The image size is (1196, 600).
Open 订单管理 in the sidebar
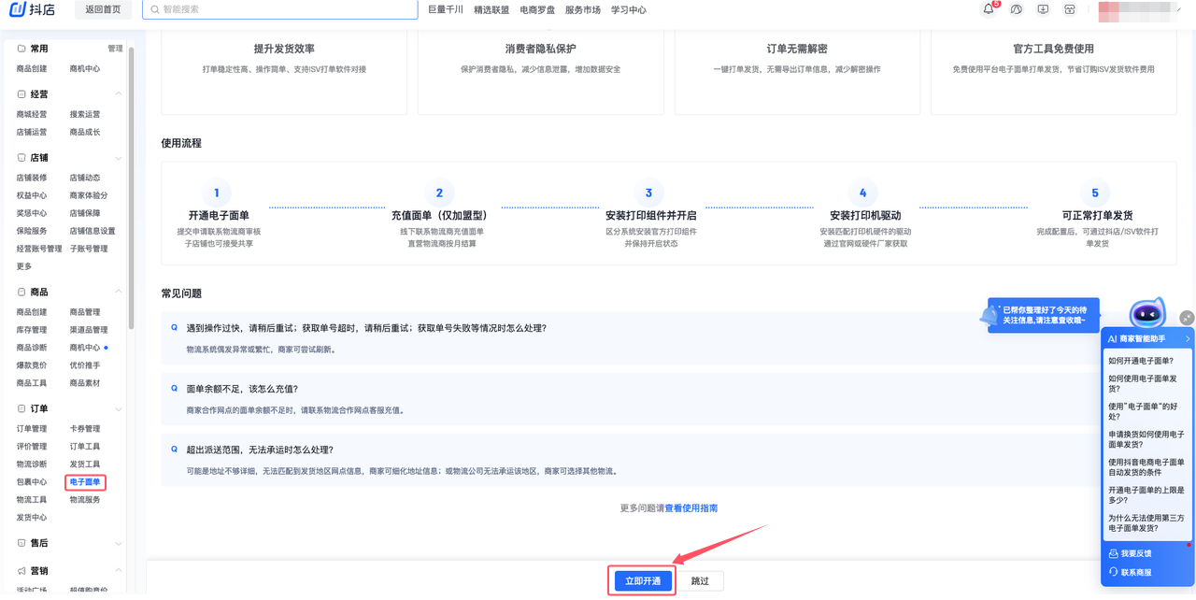(32, 429)
